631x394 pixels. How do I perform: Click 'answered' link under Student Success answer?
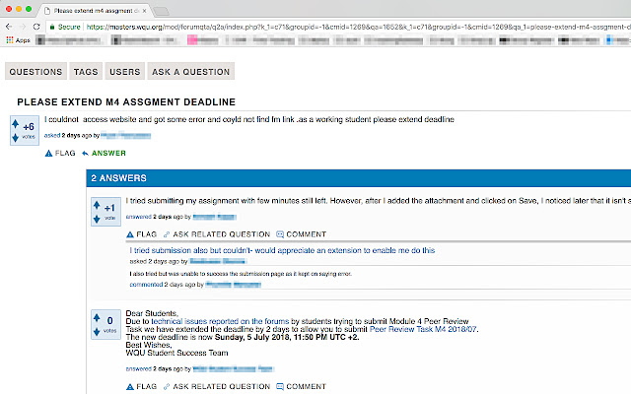tap(139, 368)
